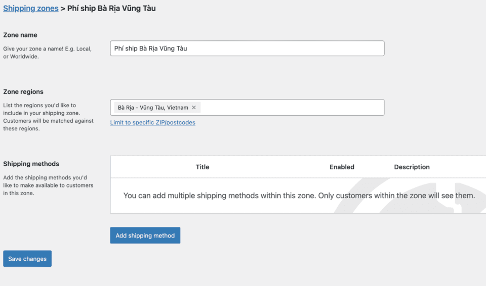This screenshot has width=486, height=286.
Task: Click the page title Phí ship Bà Rịa Vũng Tàu
Action: tap(111, 8)
